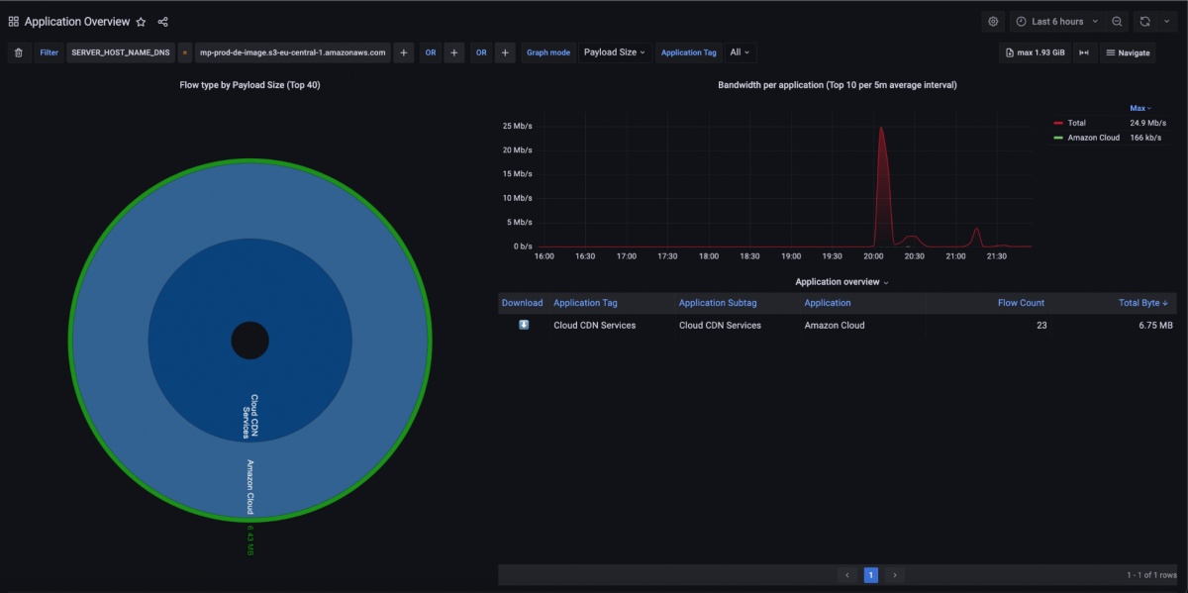Viewport: 1188px width, 593px height.
Task: Open the Navigate menu
Action: (1128, 52)
